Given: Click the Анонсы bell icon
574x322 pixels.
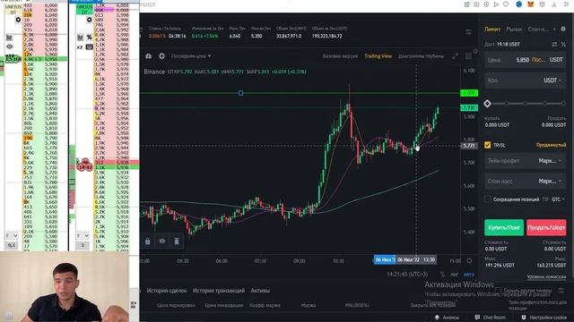Looking at the screenshot, I should (x=437, y=318).
